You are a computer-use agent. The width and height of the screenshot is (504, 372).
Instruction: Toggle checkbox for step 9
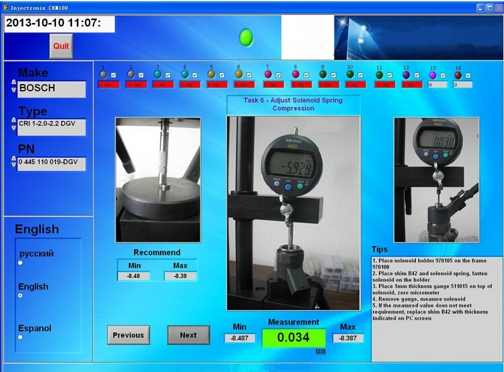(334, 75)
